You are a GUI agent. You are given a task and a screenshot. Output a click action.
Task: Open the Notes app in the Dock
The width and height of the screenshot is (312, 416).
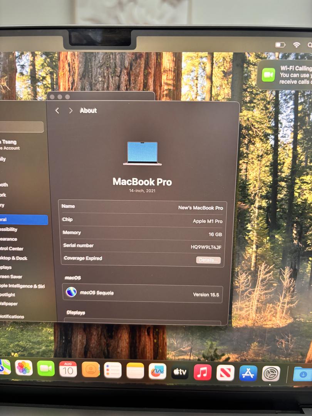(135, 371)
